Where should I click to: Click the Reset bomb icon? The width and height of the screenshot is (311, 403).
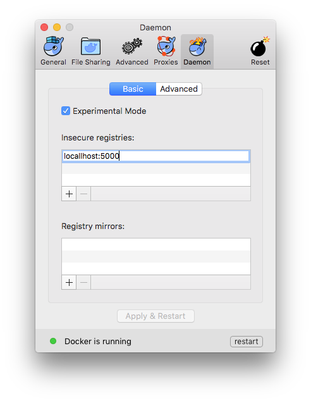click(x=260, y=51)
